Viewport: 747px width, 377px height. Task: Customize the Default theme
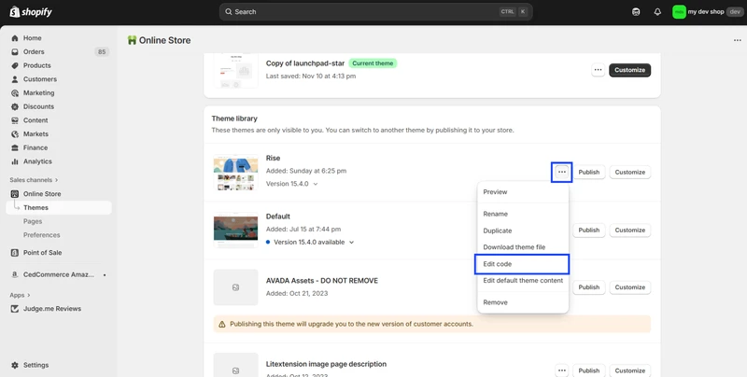pyautogui.click(x=629, y=230)
